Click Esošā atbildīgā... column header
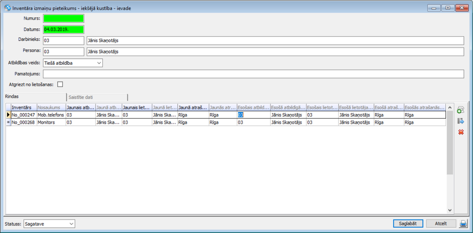This screenshot has width=473, height=233. 288,107
